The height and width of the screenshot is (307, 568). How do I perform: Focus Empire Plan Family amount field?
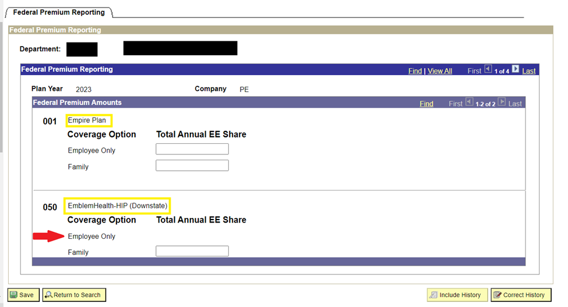(192, 165)
